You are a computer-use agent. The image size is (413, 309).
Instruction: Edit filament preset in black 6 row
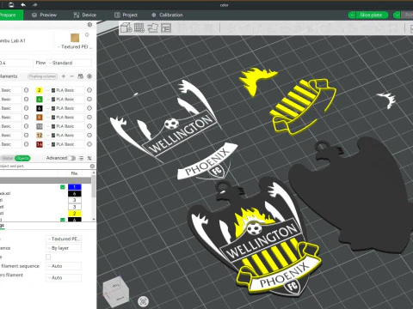pyautogui.click(x=89, y=108)
